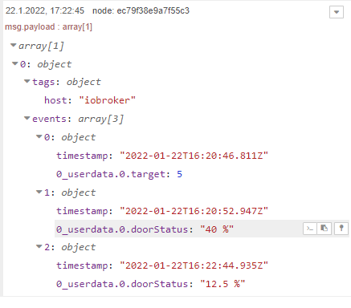This screenshot has height=308, width=351.
Task: Click the node id ec79f38e9a7f55c3 link
Action: tap(141, 10)
